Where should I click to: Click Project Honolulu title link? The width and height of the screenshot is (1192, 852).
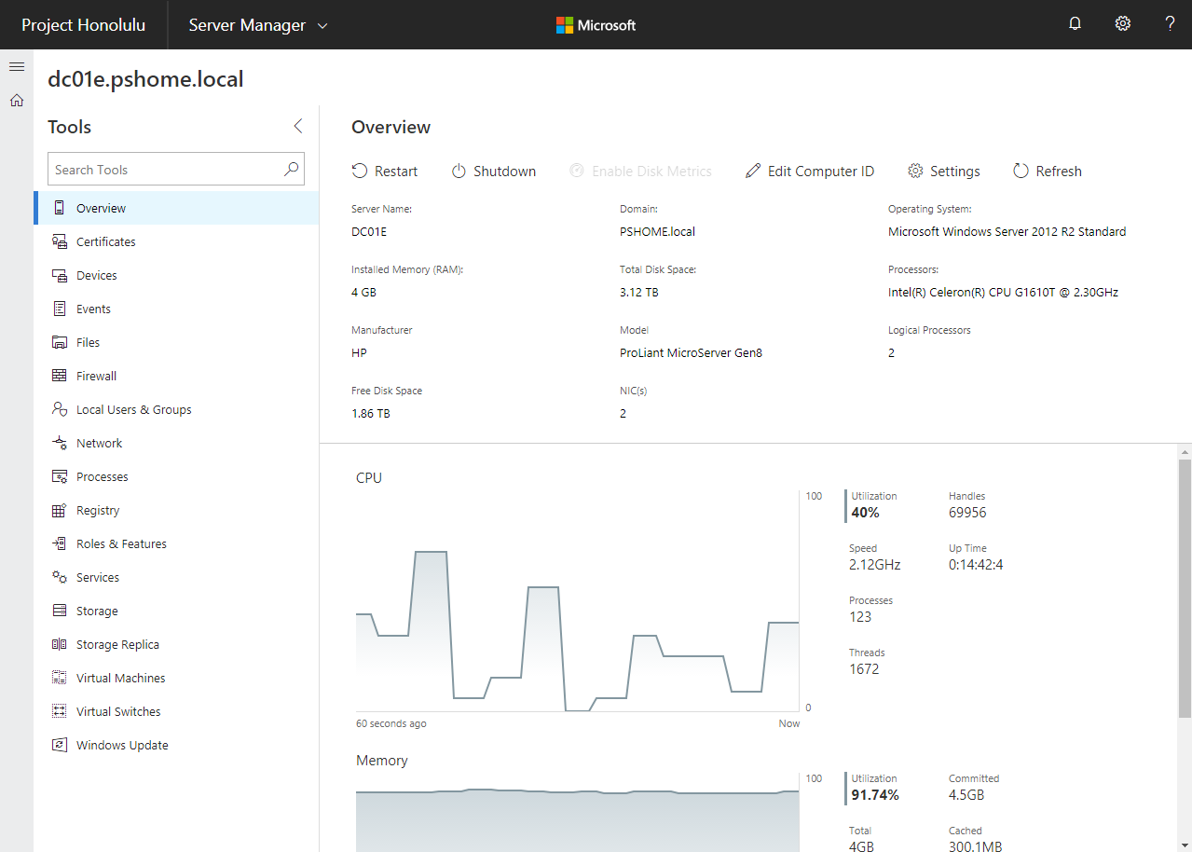tap(84, 25)
